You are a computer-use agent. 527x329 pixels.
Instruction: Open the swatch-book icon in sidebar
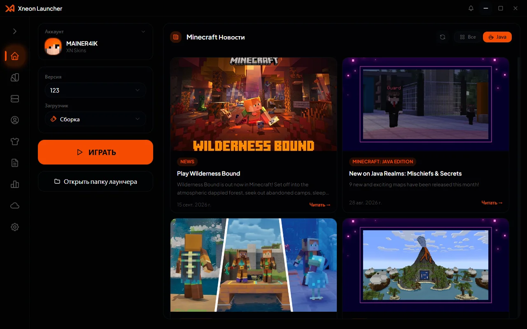15,77
